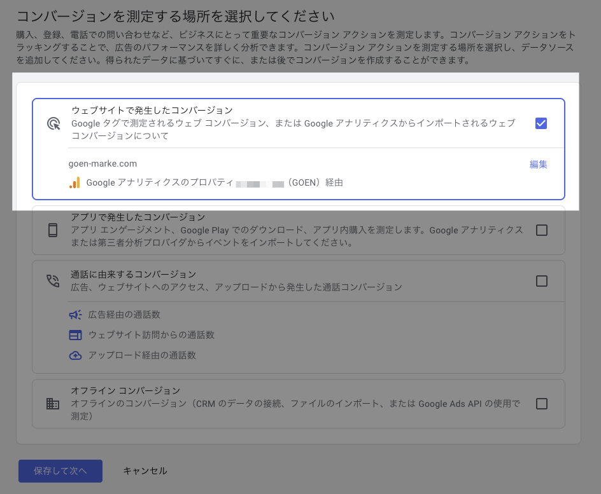Screen dimensions: 601x494
Task: Click the オフライン コンバージョン heading
Action: (125, 390)
